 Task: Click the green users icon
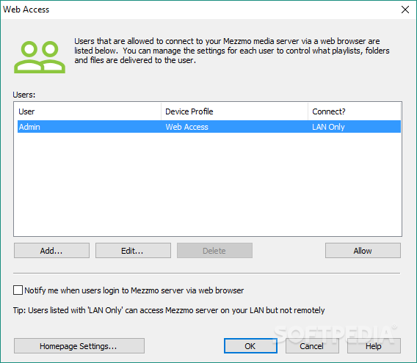(x=40, y=57)
